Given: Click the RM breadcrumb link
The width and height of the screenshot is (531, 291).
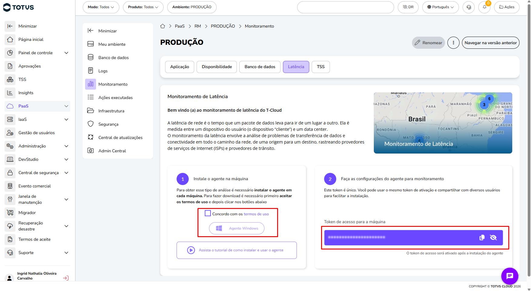Looking at the screenshot, I should coord(198,26).
